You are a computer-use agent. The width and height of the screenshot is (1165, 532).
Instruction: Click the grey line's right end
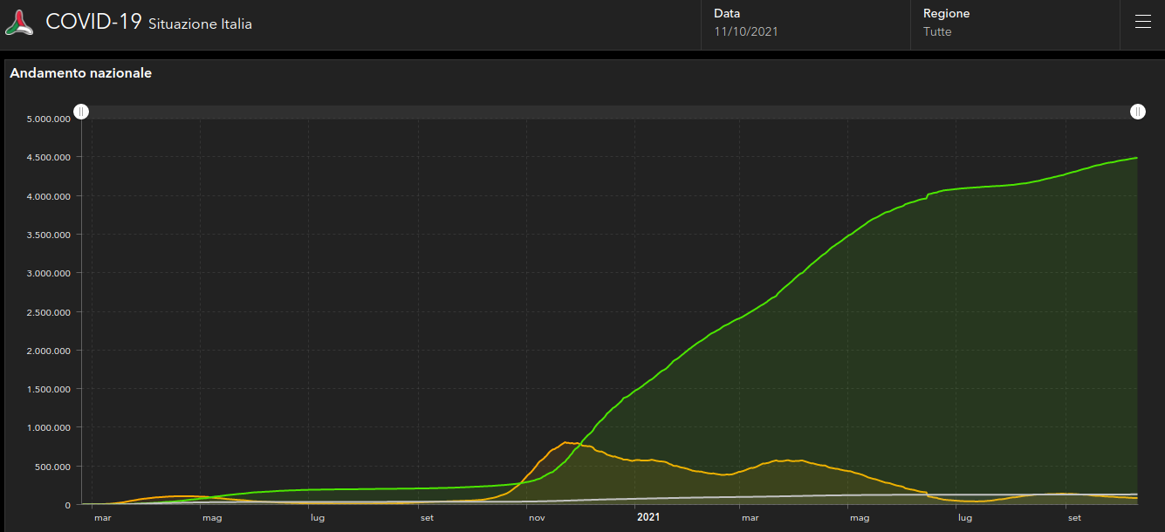(1137, 494)
